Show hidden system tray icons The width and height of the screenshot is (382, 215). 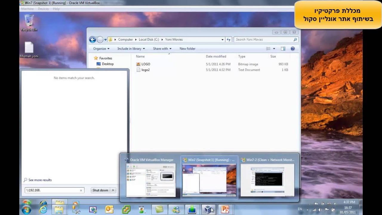point(307,210)
